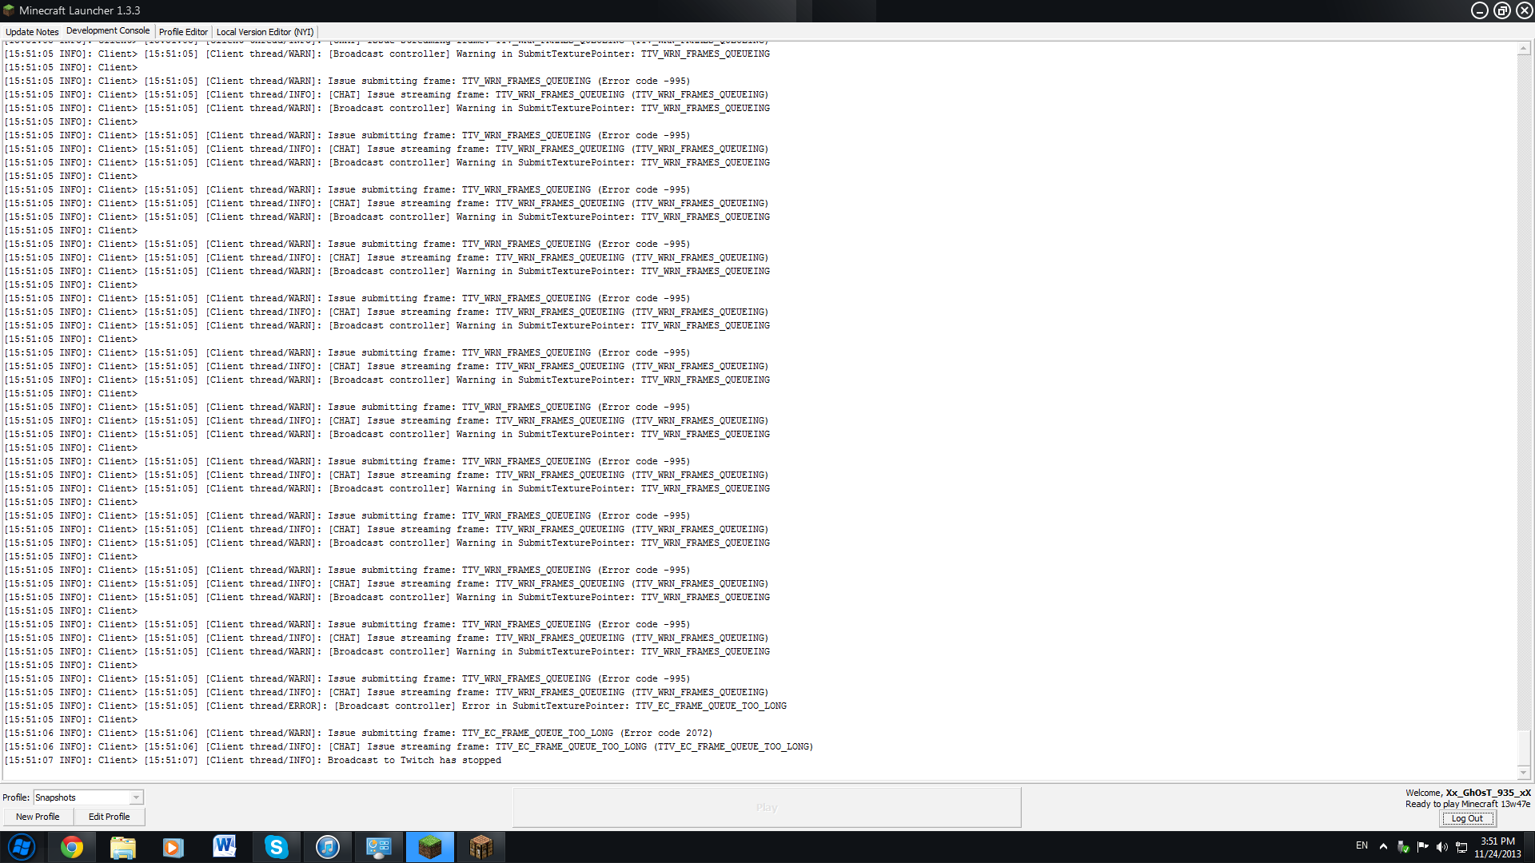
Task: Open the Minecraft grass block taskbar icon
Action: pos(429,847)
